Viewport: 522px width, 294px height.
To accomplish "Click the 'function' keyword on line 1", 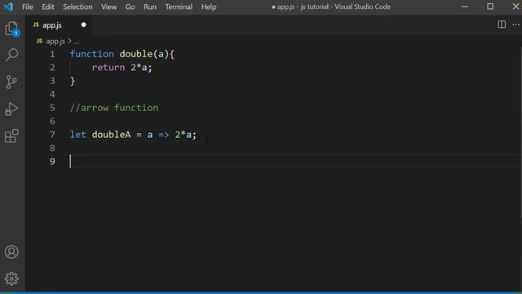I will 91,54.
